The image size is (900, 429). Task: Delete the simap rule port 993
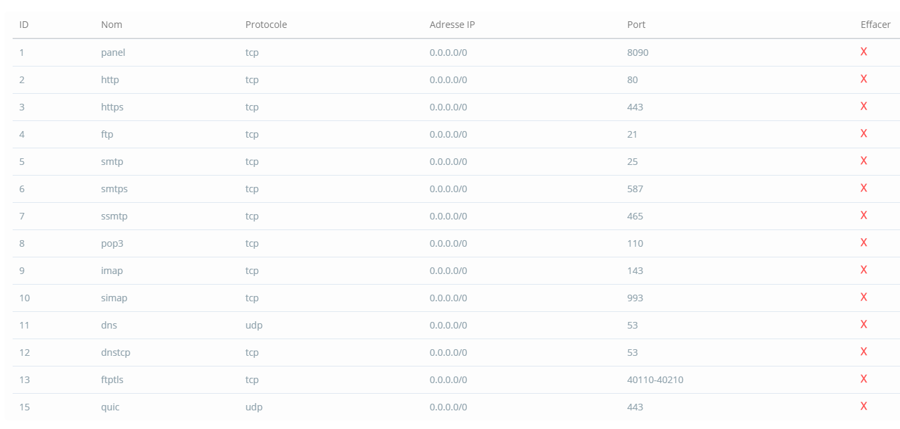863,297
